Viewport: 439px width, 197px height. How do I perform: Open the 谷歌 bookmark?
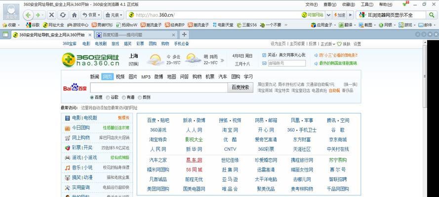pyautogui.click(x=33, y=25)
